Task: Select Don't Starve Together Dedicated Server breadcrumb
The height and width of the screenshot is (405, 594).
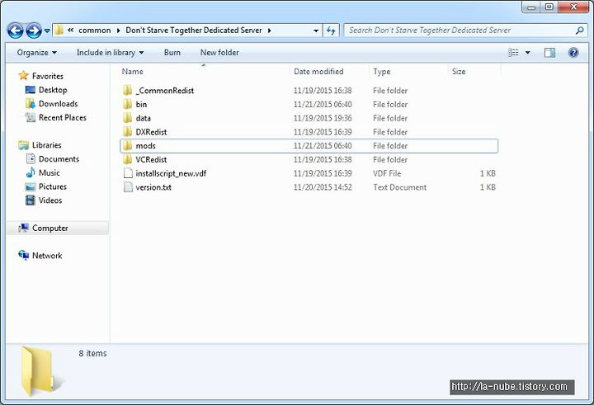Action: coord(194,30)
